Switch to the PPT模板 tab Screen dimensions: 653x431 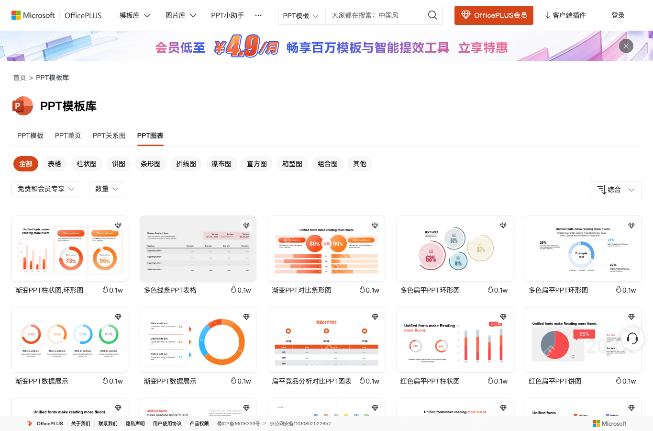point(30,136)
